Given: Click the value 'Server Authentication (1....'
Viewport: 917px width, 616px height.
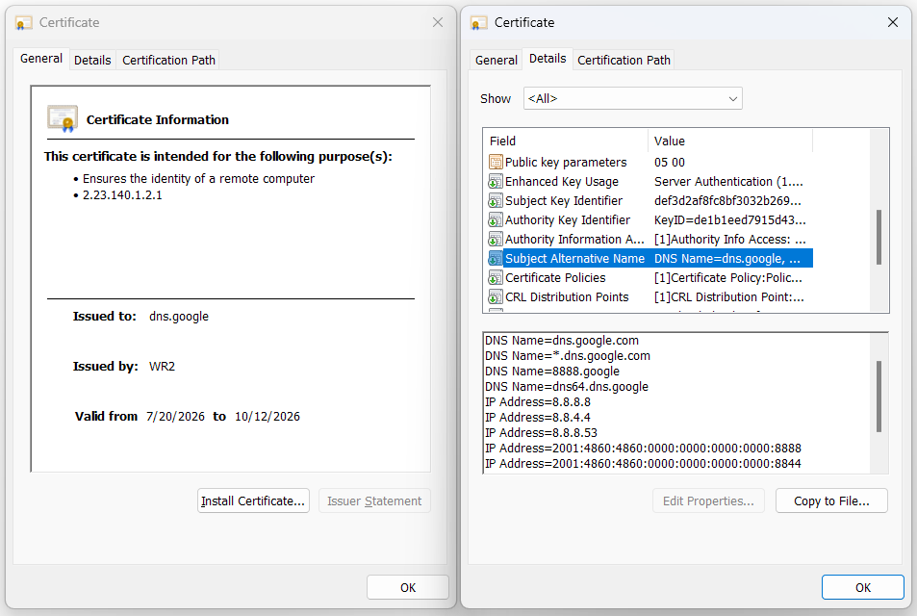Looking at the screenshot, I should tap(728, 181).
